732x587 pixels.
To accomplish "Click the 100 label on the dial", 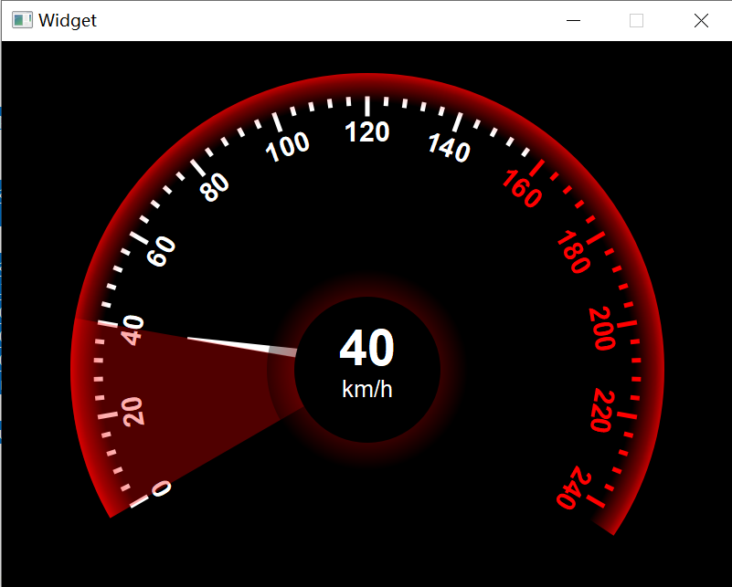I will [x=288, y=146].
